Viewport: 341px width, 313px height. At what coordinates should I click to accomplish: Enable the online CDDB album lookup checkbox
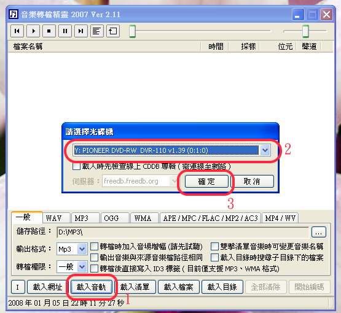click(76, 166)
